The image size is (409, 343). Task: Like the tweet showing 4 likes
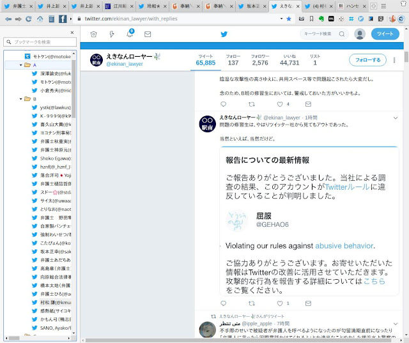tap(280, 104)
